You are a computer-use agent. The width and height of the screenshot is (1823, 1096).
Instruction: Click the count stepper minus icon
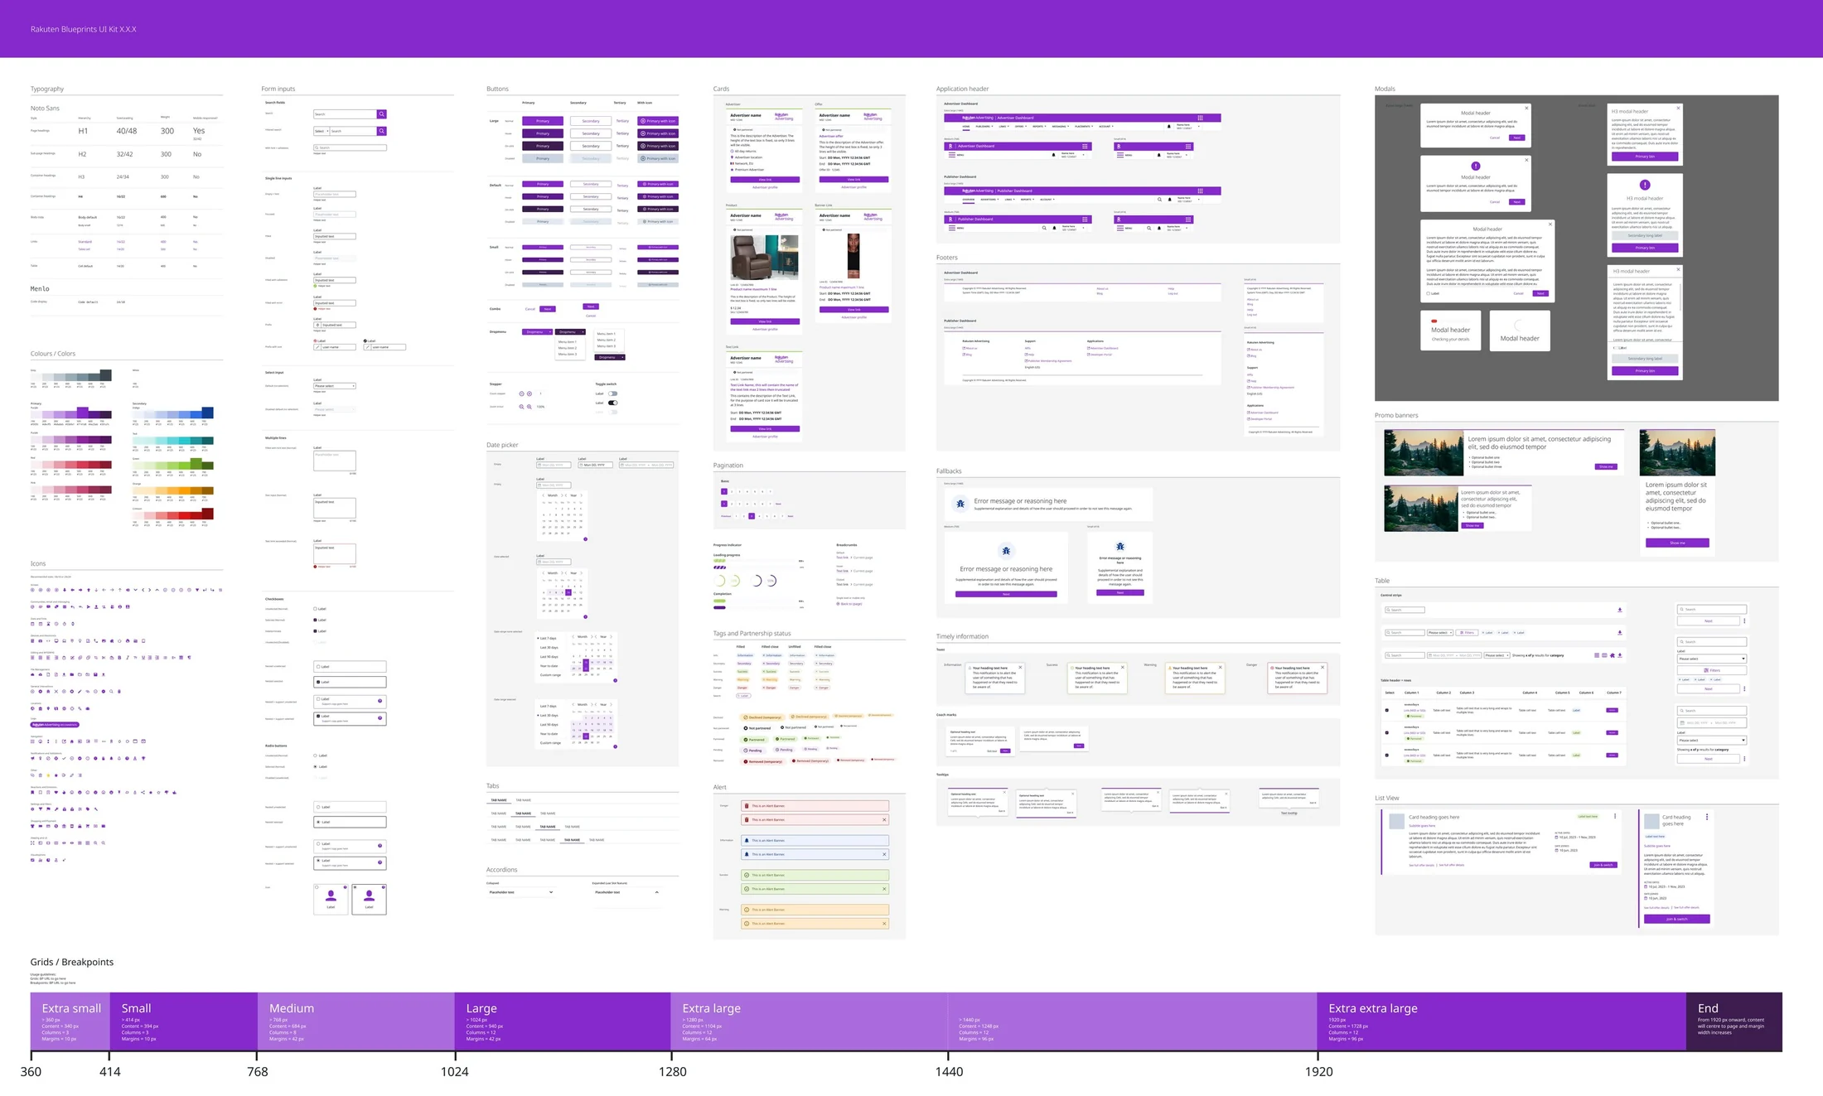[521, 394]
